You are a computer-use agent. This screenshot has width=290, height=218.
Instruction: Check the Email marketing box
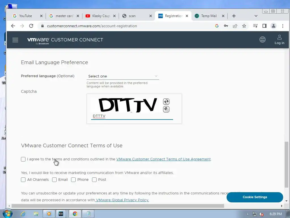pyautogui.click(x=54, y=180)
